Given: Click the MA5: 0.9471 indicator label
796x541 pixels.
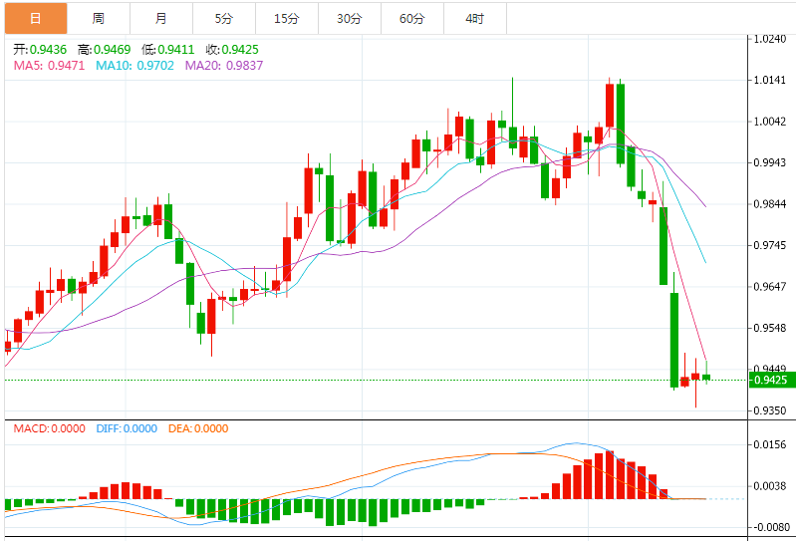Looking at the screenshot, I should point(49,66).
